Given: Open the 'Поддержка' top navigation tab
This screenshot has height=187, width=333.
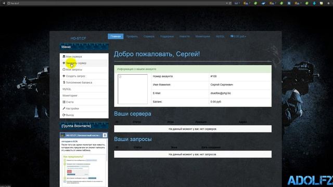Looking at the screenshot, I should pos(166,36).
